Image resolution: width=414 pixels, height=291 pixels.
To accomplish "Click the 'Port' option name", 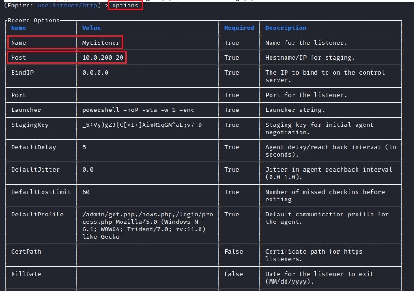I will (x=19, y=95).
